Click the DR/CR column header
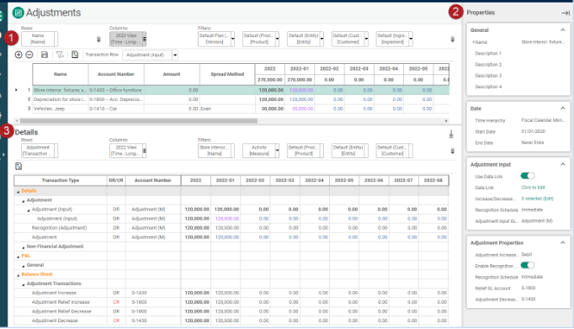 point(116,180)
